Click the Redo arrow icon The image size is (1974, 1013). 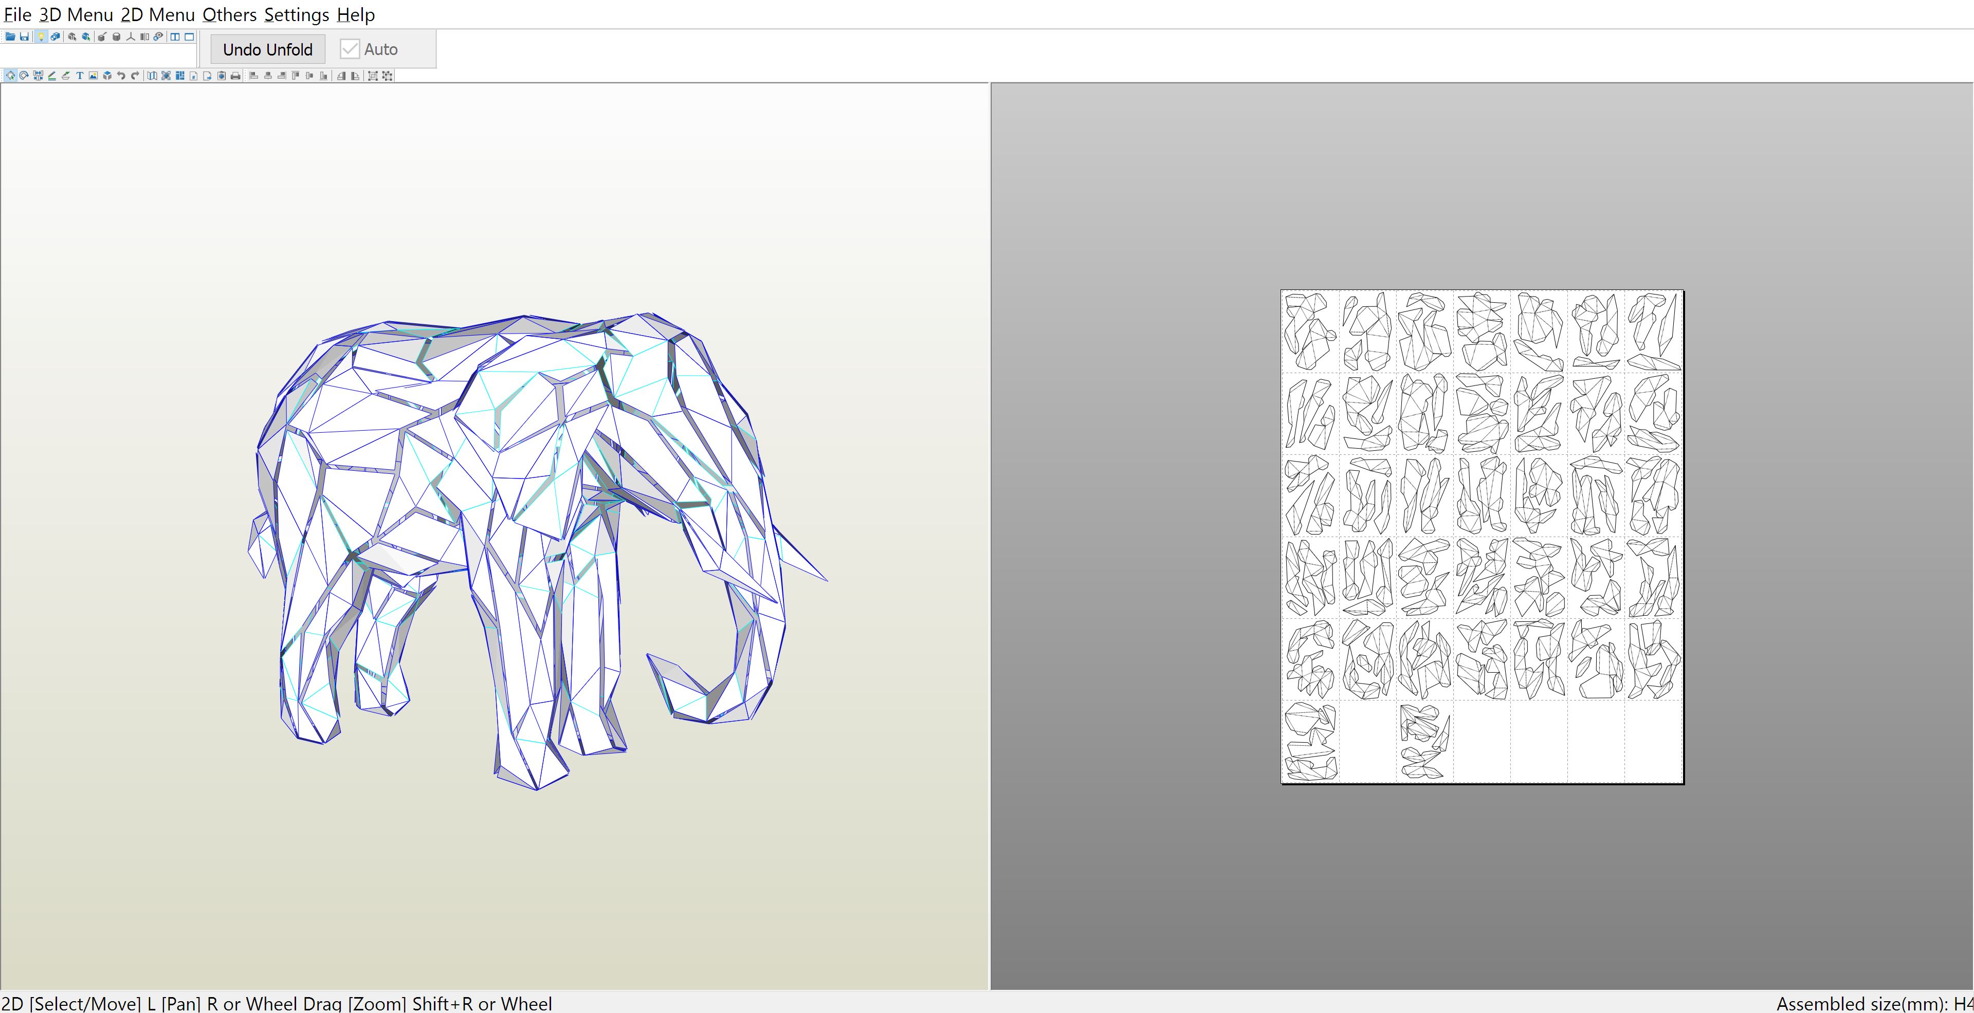[x=135, y=76]
